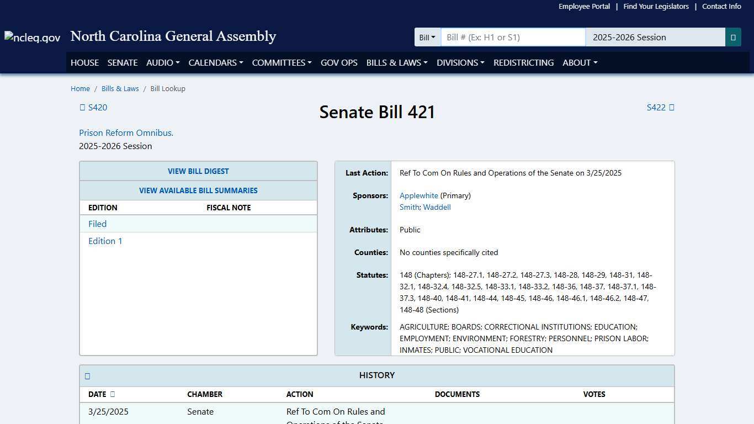Click the calendar icon area near the session selector

734,37
